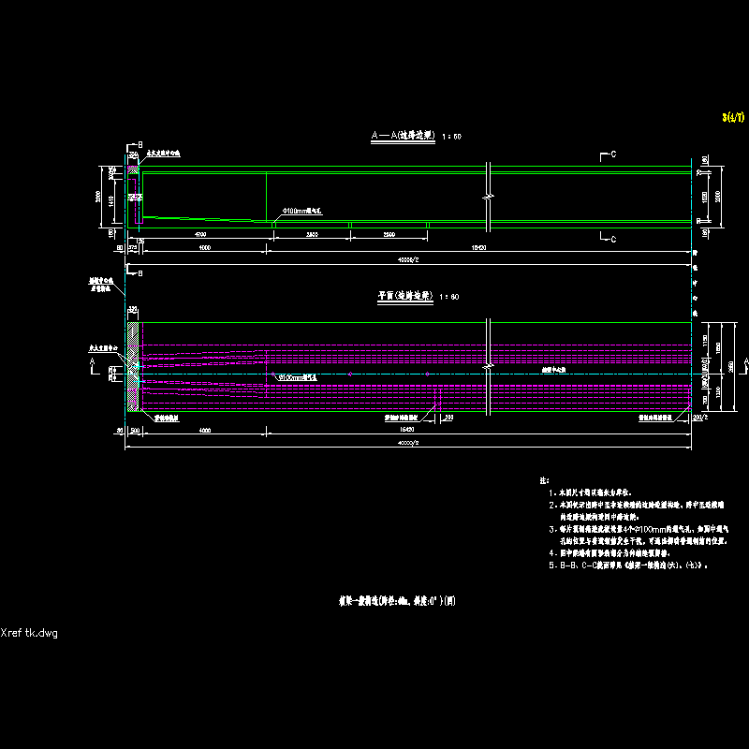Select the break-line symbol in section A—A
The height and width of the screenshot is (749, 749).
(x=488, y=197)
